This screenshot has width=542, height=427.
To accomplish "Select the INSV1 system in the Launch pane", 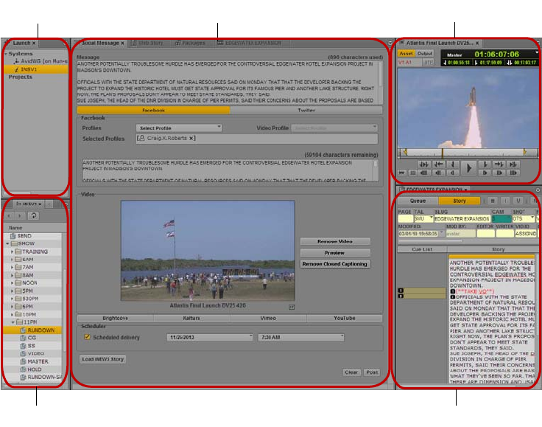I will [x=29, y=69].
